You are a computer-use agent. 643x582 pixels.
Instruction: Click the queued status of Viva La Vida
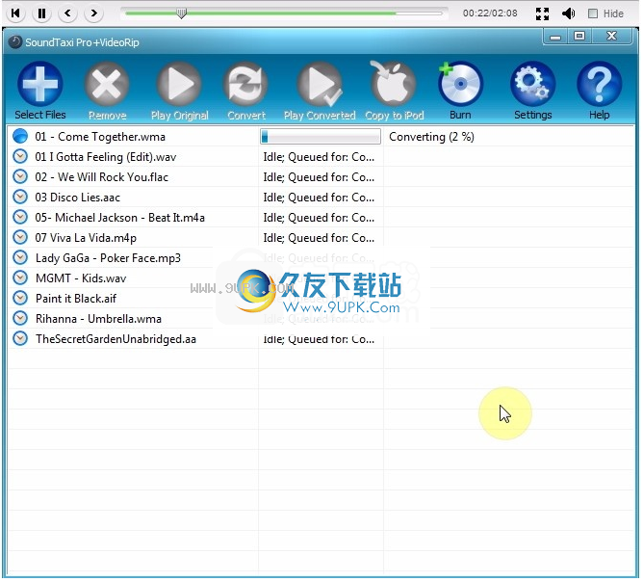319,238
